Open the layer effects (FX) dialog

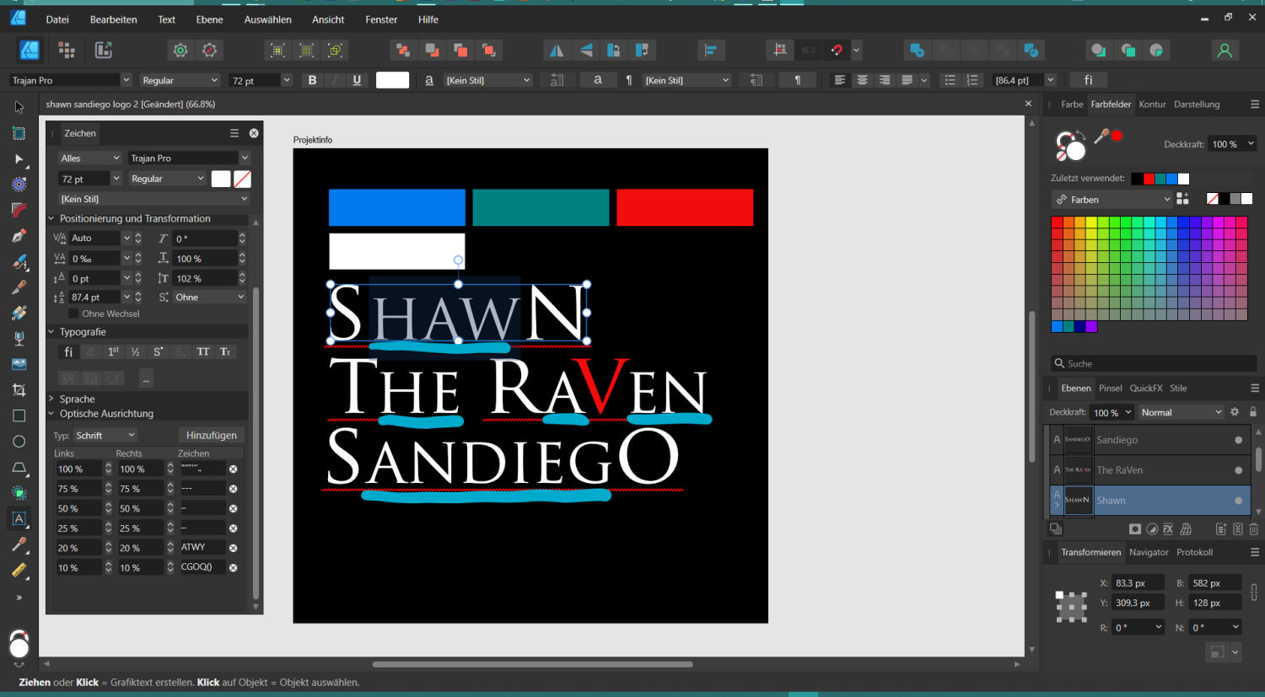[x=1168, y=528]
